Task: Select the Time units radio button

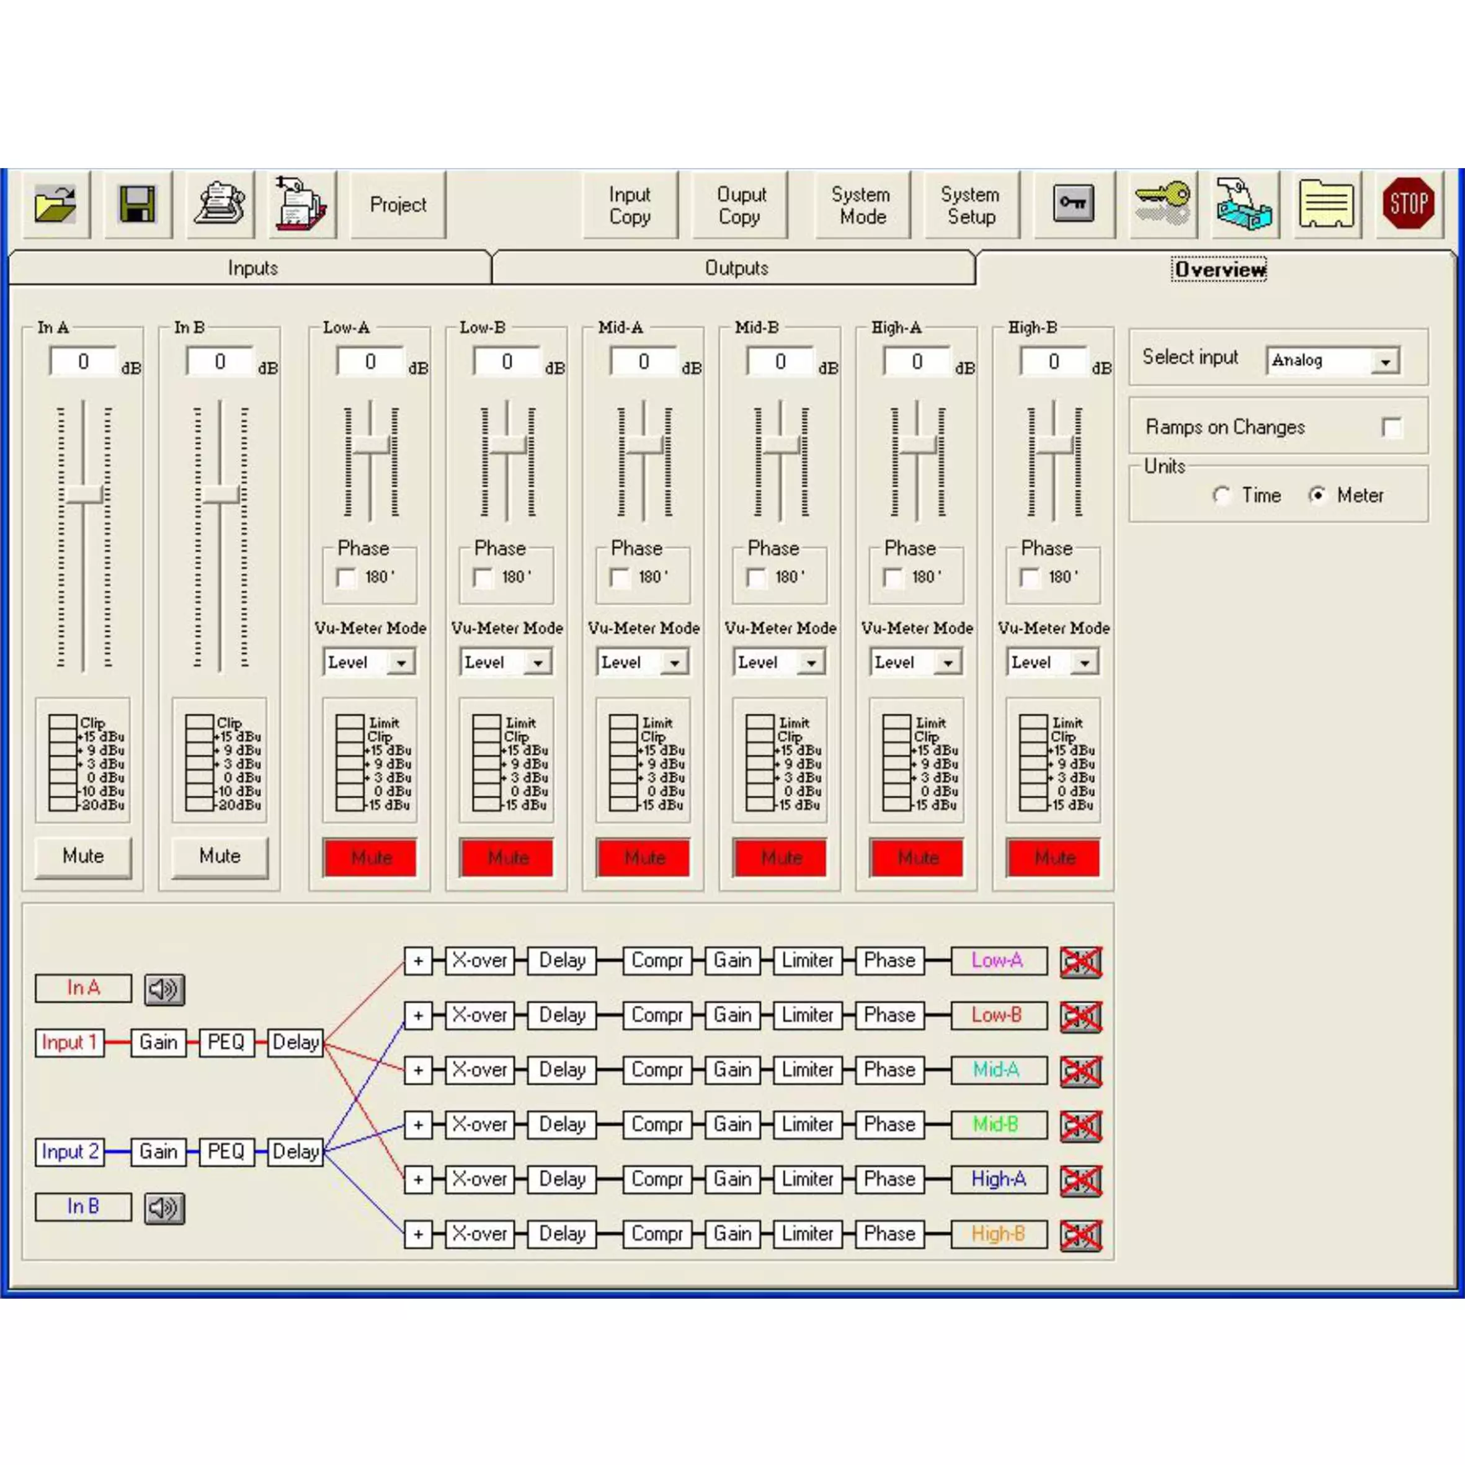Action: 1221,496
